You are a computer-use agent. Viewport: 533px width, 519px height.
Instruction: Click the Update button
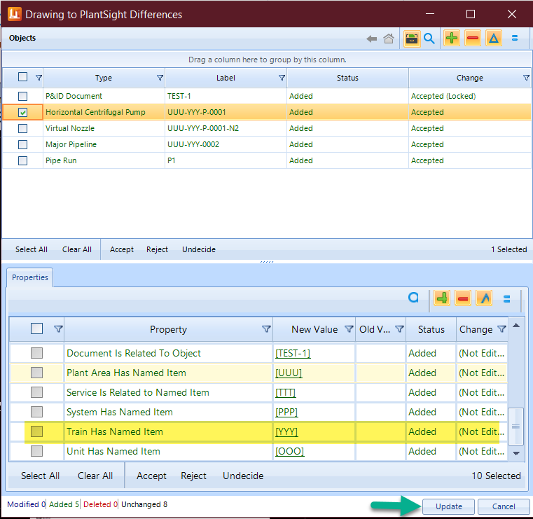449,506
